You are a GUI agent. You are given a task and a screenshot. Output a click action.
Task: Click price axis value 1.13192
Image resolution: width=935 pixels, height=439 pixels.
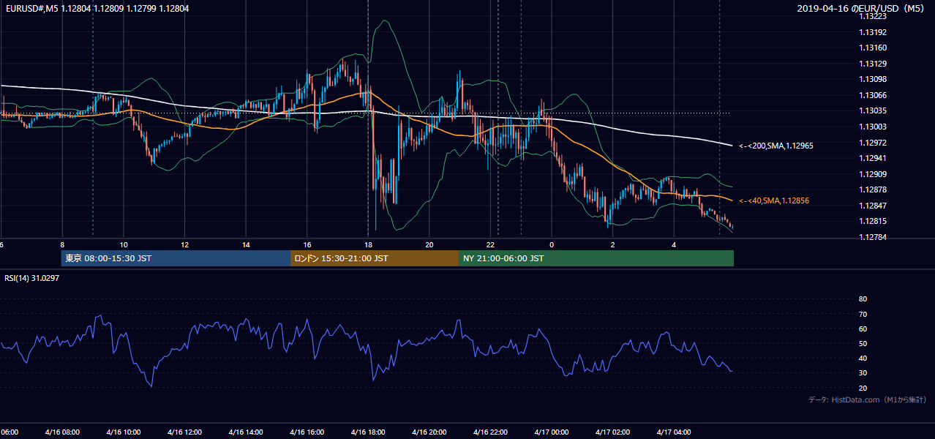click(873, 32)
